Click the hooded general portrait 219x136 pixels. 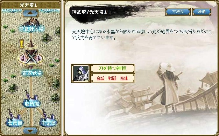[81, 74]
